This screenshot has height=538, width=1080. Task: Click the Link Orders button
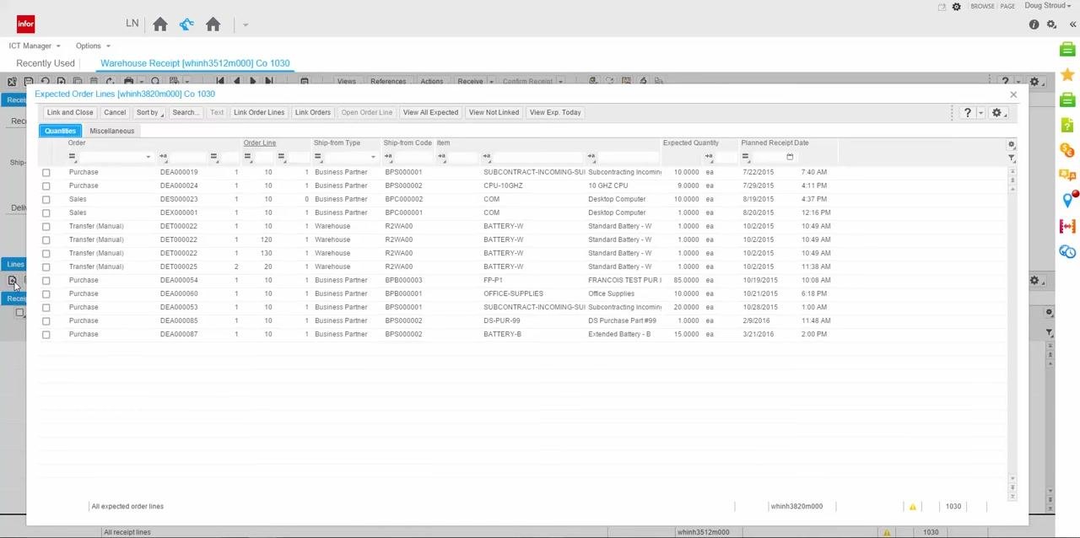pos(312,112)
